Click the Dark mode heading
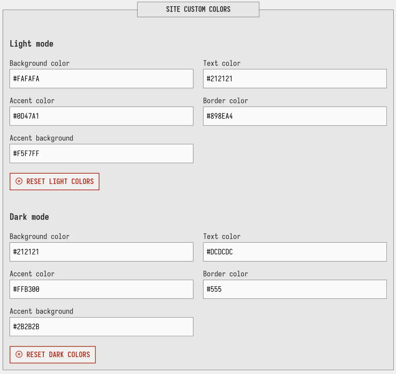This screenshot has height=374, width=396. [x=29, y=217]
